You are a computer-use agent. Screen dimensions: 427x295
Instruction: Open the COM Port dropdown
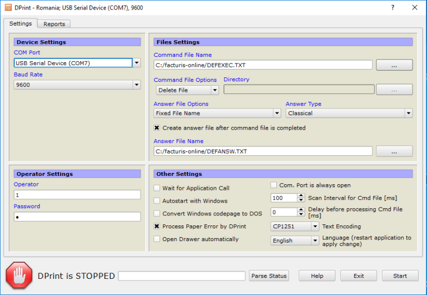click(x=136, y=63)
